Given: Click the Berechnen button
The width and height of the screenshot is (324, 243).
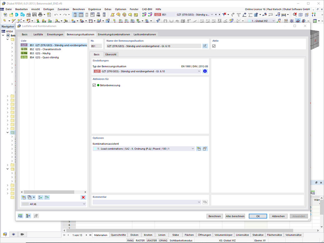Looking at the screenshot, I should point(214,216).
